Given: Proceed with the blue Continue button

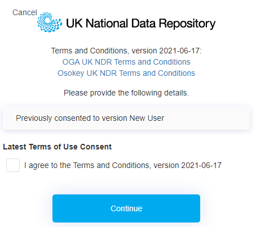Looking at the screenshot, I should [126, 208].
